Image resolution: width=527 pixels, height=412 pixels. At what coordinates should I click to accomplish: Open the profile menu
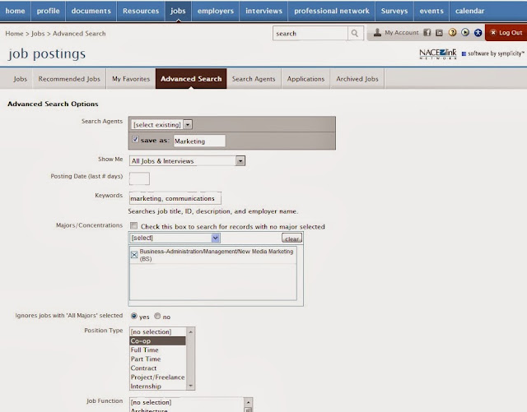coord(48,11)
